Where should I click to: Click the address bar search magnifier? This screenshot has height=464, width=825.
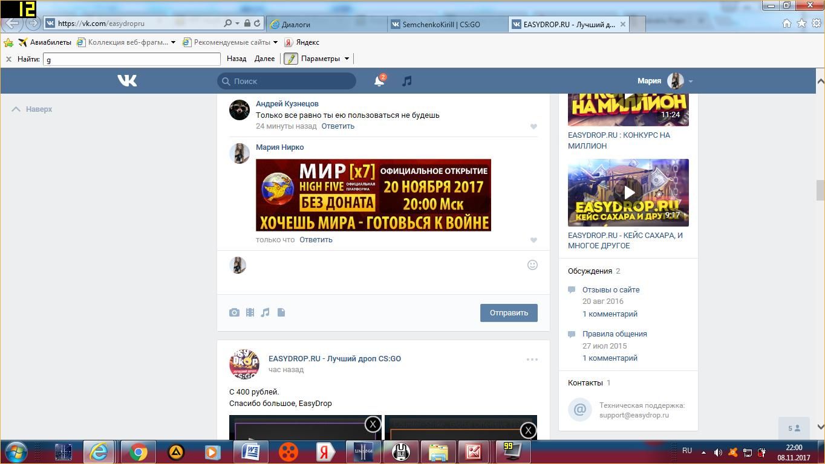click(x=228, y=24)
